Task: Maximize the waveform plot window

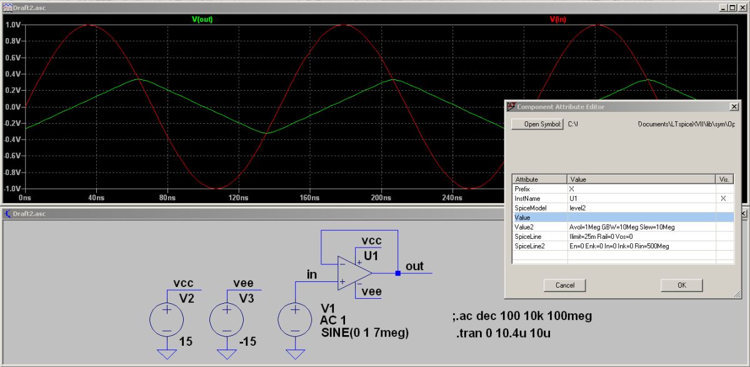Action: click(x=733, y=7)
